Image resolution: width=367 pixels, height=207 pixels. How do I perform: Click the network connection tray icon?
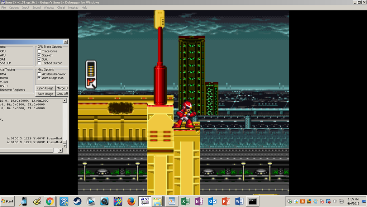click(x=341, y=201)
